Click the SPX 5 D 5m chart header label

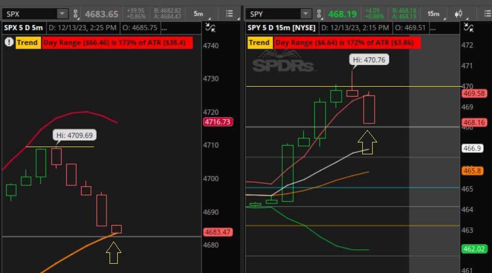24,27
